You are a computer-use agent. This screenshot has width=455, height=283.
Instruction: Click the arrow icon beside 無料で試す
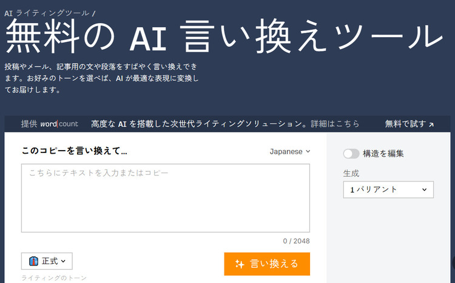(x=431, y=124)
